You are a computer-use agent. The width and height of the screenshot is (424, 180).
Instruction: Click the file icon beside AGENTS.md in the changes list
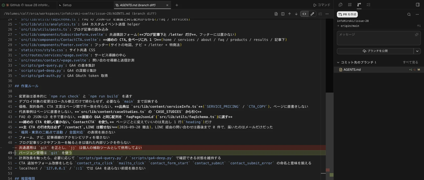[x=340, y=70]
